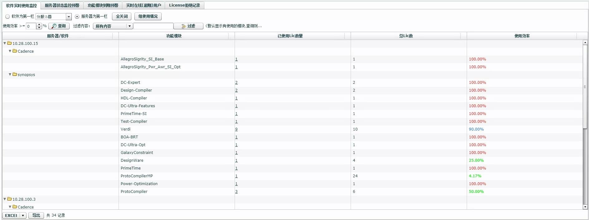Screen dimensions: 589x220
Task: Open used license count for Verdi
Action: [236, 129]
